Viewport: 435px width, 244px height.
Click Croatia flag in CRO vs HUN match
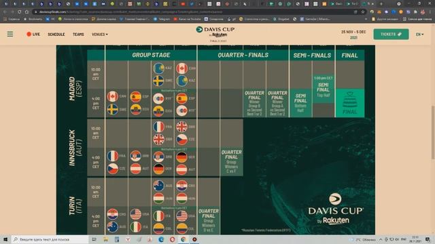[x=181, y=186]
